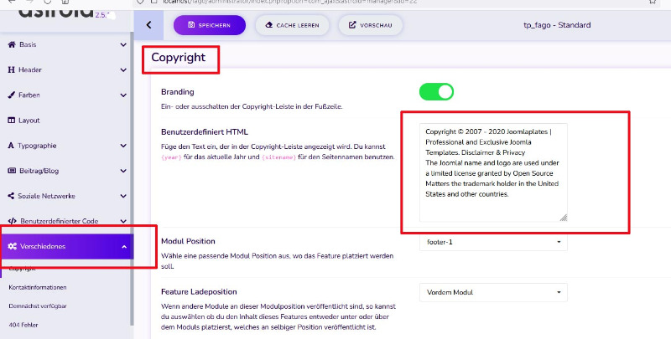
Task: Click the {year} placeholder code text
Action: [x=171, y=157]
